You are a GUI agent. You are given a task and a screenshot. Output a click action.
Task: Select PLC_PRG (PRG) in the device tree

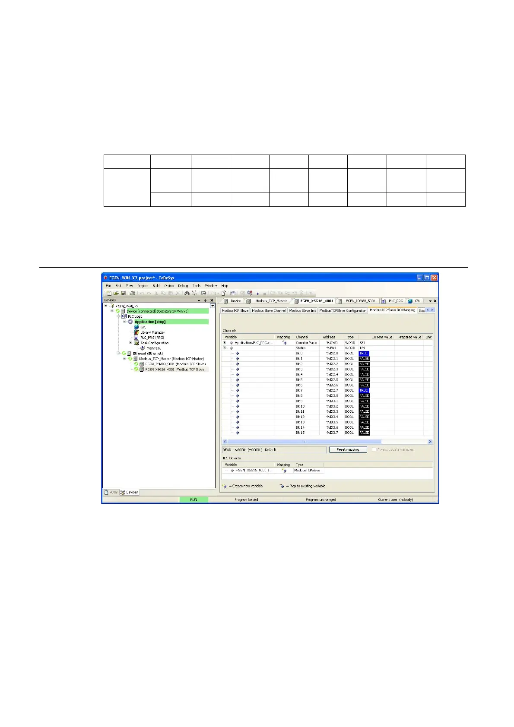pos(152,338)
